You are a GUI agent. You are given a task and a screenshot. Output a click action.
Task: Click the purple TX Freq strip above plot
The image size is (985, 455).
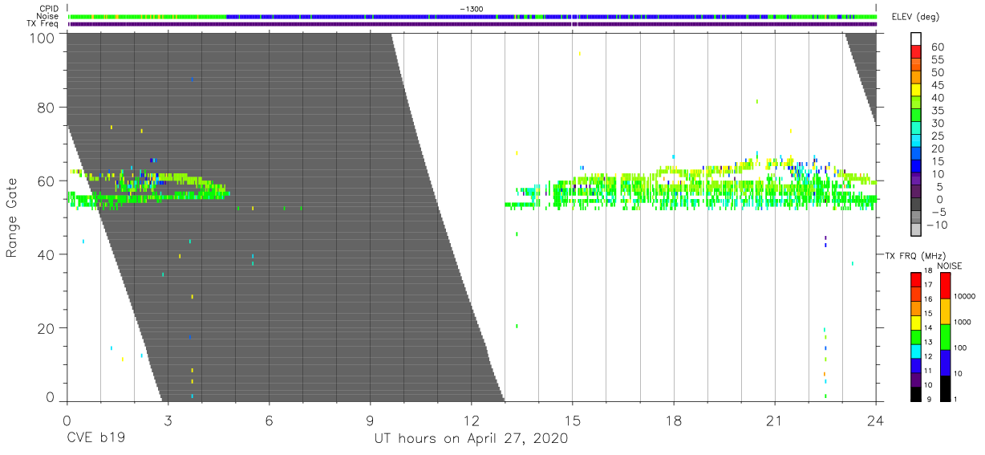coord(472,24)
